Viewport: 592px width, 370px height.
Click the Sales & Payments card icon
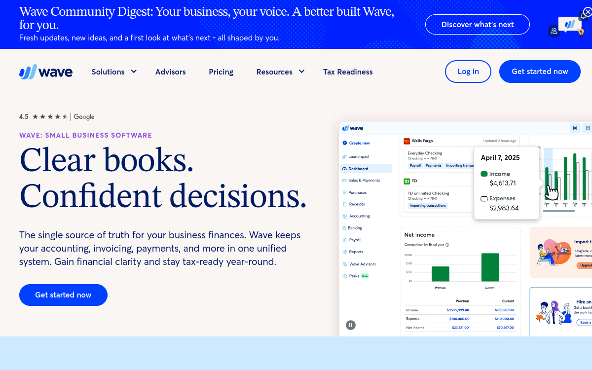[x=344, y=181]
